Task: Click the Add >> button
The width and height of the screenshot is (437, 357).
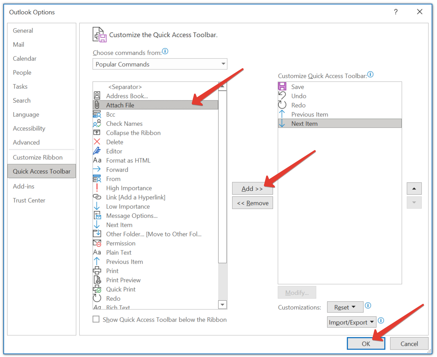Action: [253, 188]
